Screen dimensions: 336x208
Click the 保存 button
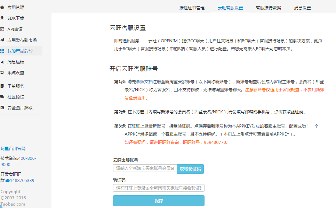coord(159,201)
